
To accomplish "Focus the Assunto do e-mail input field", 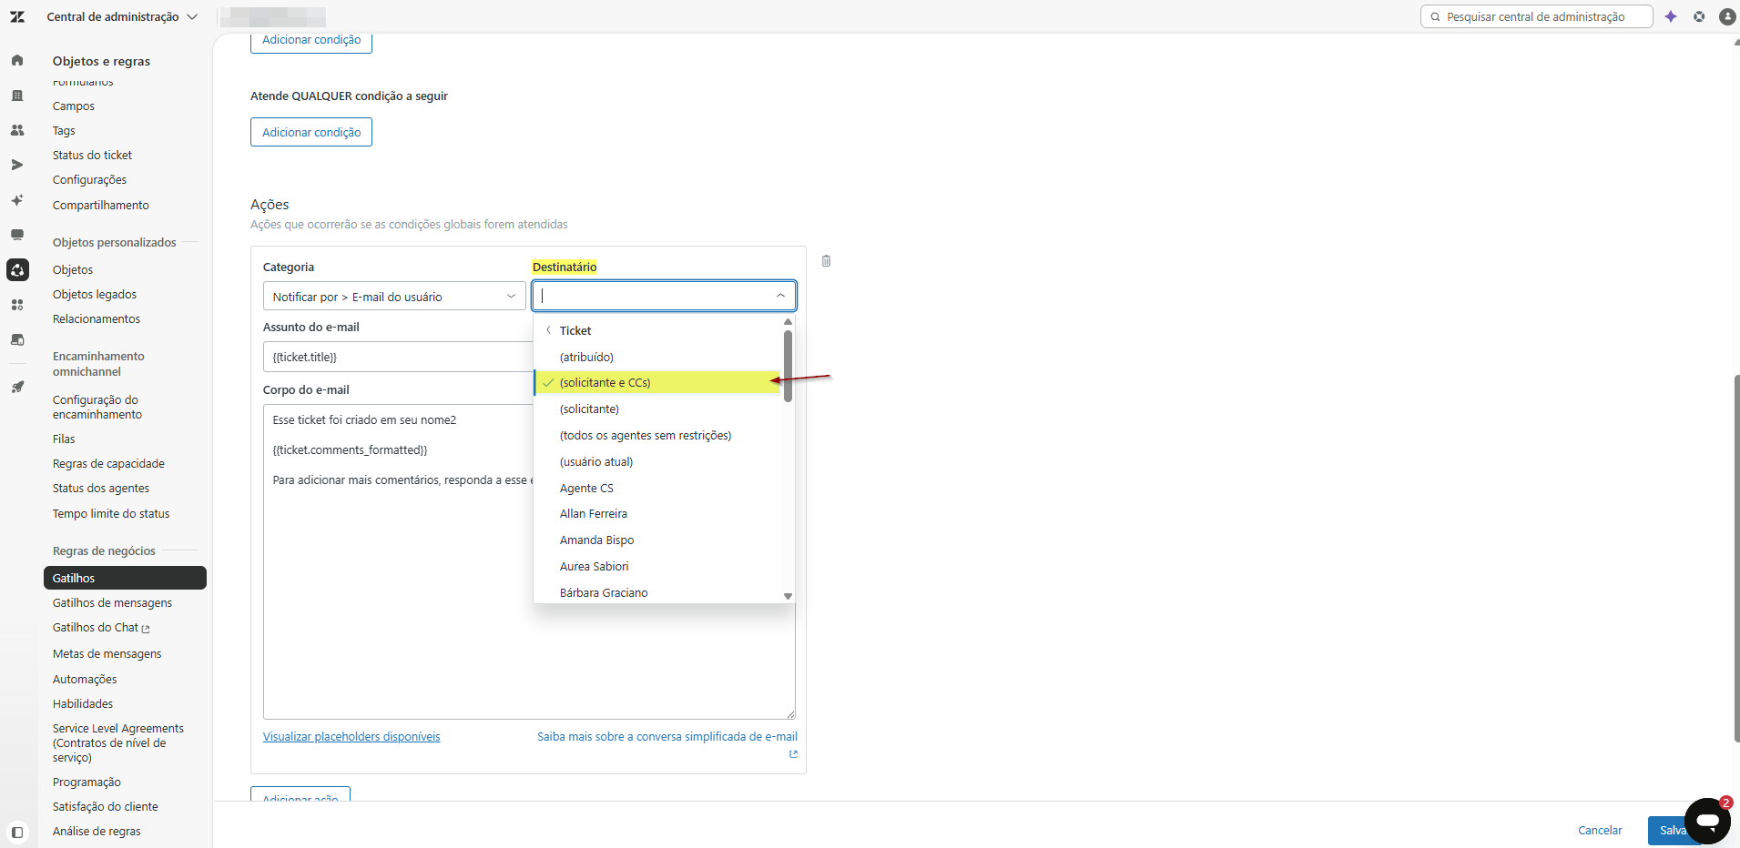I will point(398,357).
